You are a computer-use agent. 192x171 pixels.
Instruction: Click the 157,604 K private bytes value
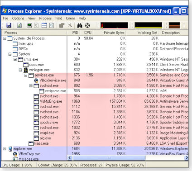pyautogui.click(x=118, y=101)
